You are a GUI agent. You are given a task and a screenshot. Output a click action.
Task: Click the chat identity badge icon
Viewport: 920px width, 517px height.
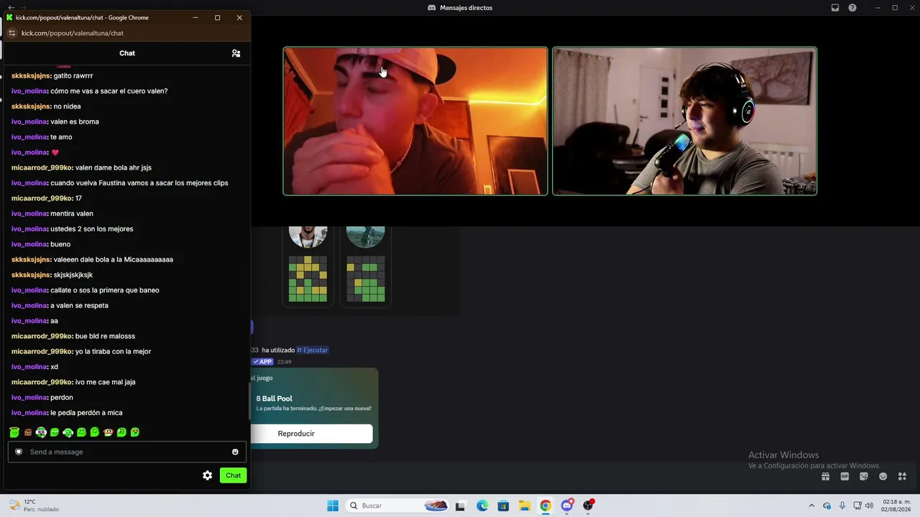(x=19, y=452)
